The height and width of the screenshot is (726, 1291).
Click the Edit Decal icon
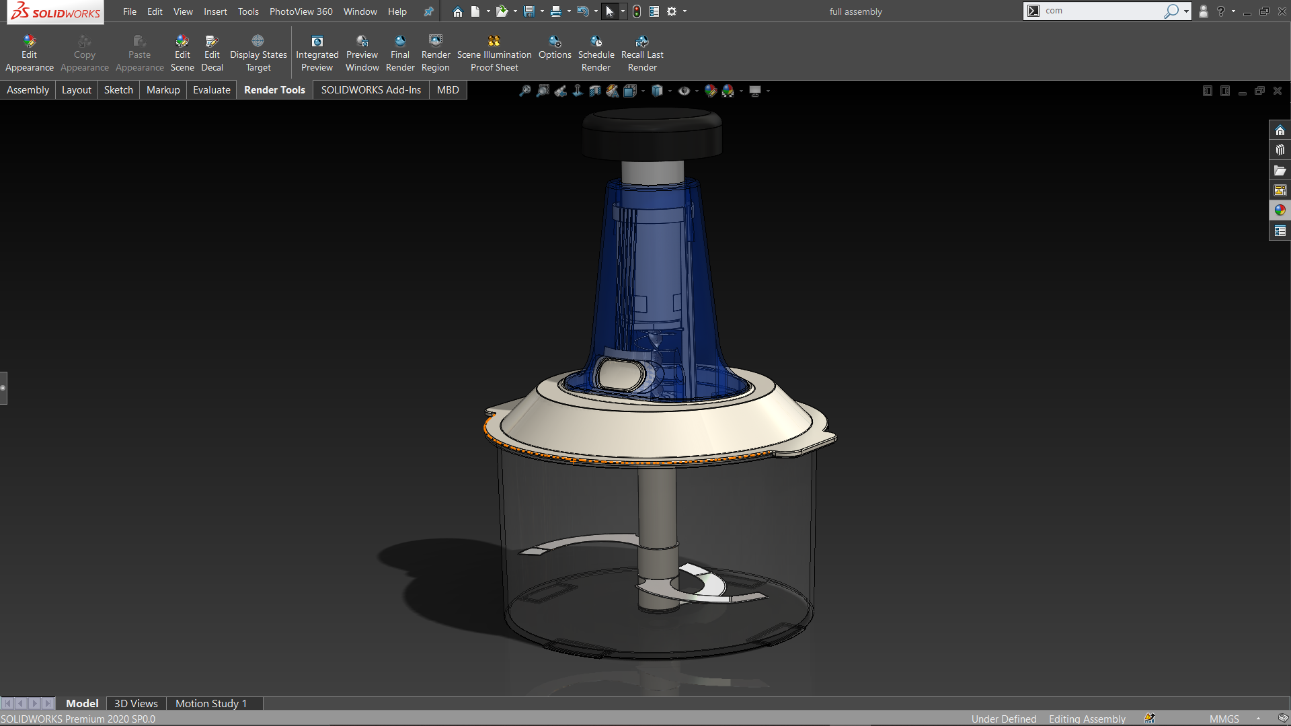click(212, 42)
